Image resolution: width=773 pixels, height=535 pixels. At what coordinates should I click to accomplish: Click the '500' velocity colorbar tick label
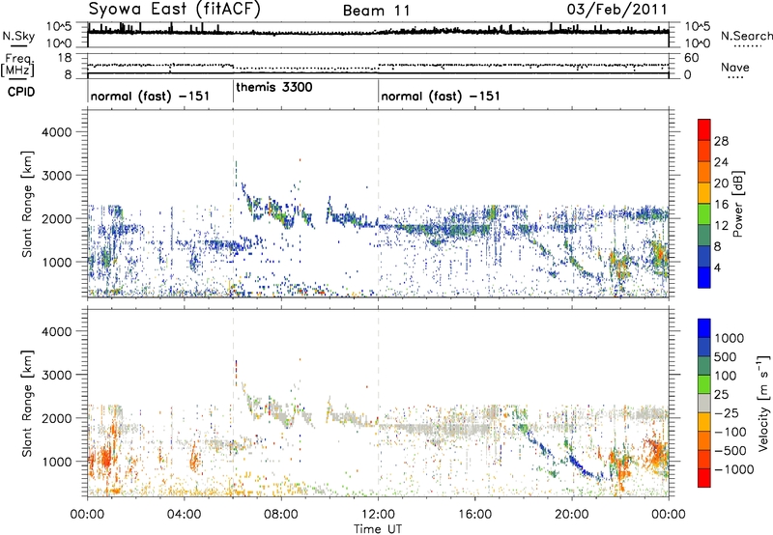coord(726,356)
